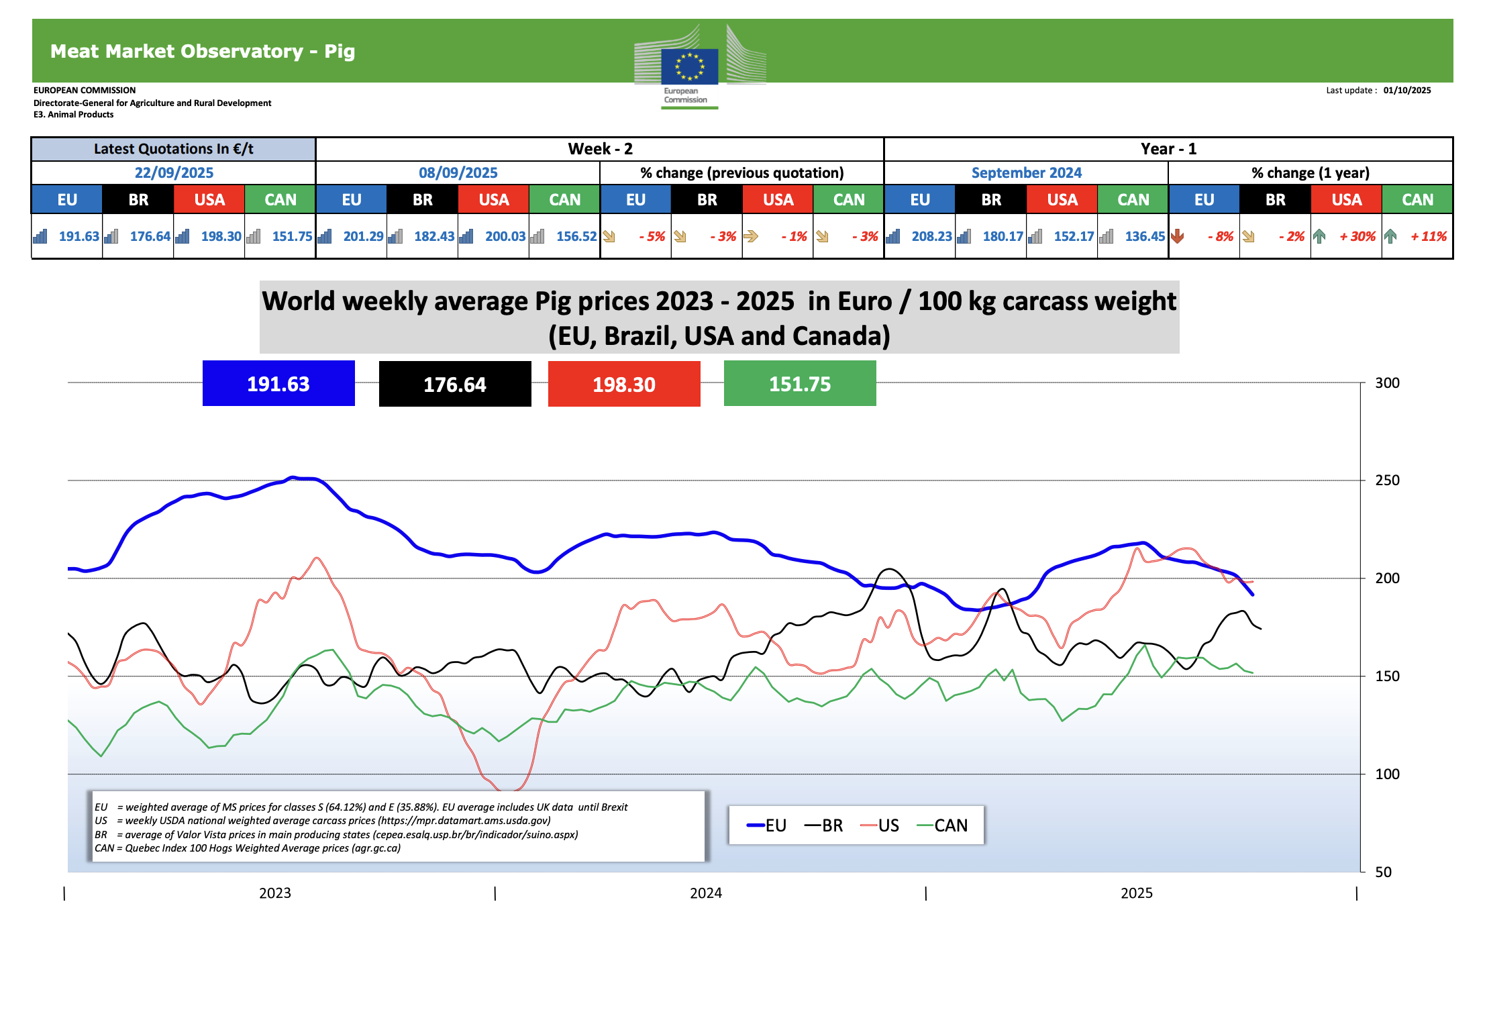Click the blue 191.63 box above the chart
This screenshot has width=1487, height=1012.
[278, 384]
